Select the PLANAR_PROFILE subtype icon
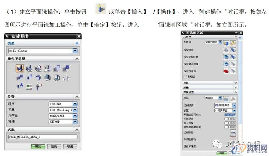 pos(57,68)
